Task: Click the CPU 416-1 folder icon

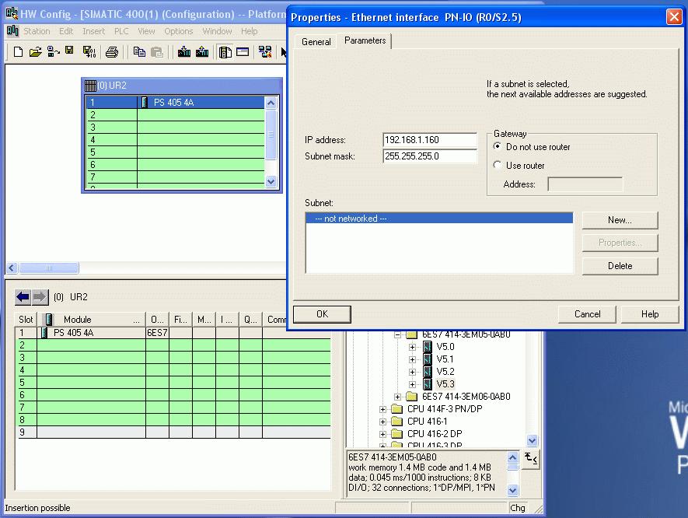Action: tap(396, 422)
